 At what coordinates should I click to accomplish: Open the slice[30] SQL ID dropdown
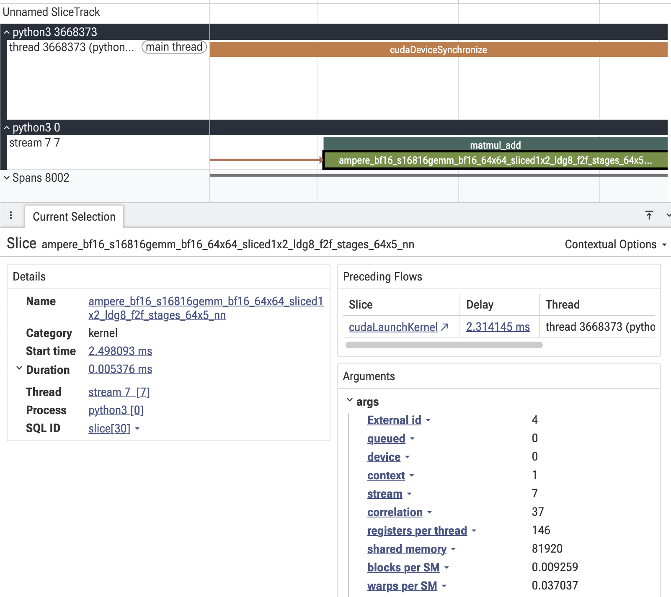[137, 429]
